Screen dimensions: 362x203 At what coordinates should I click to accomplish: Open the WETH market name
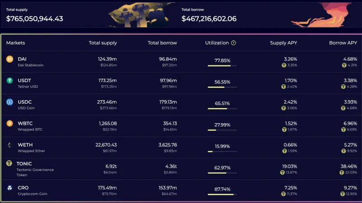[25, 145]
